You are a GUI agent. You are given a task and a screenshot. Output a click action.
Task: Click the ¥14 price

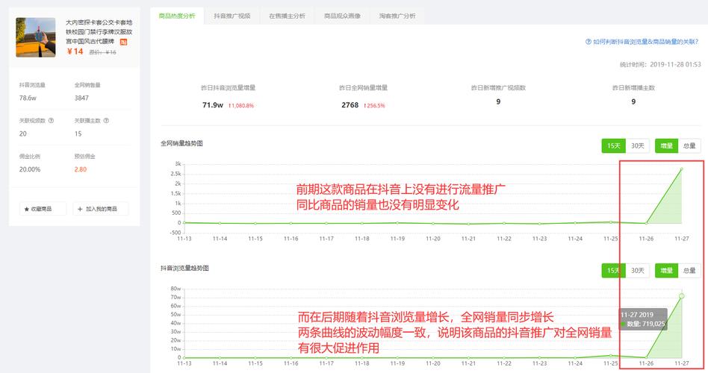tap(75, 51)
